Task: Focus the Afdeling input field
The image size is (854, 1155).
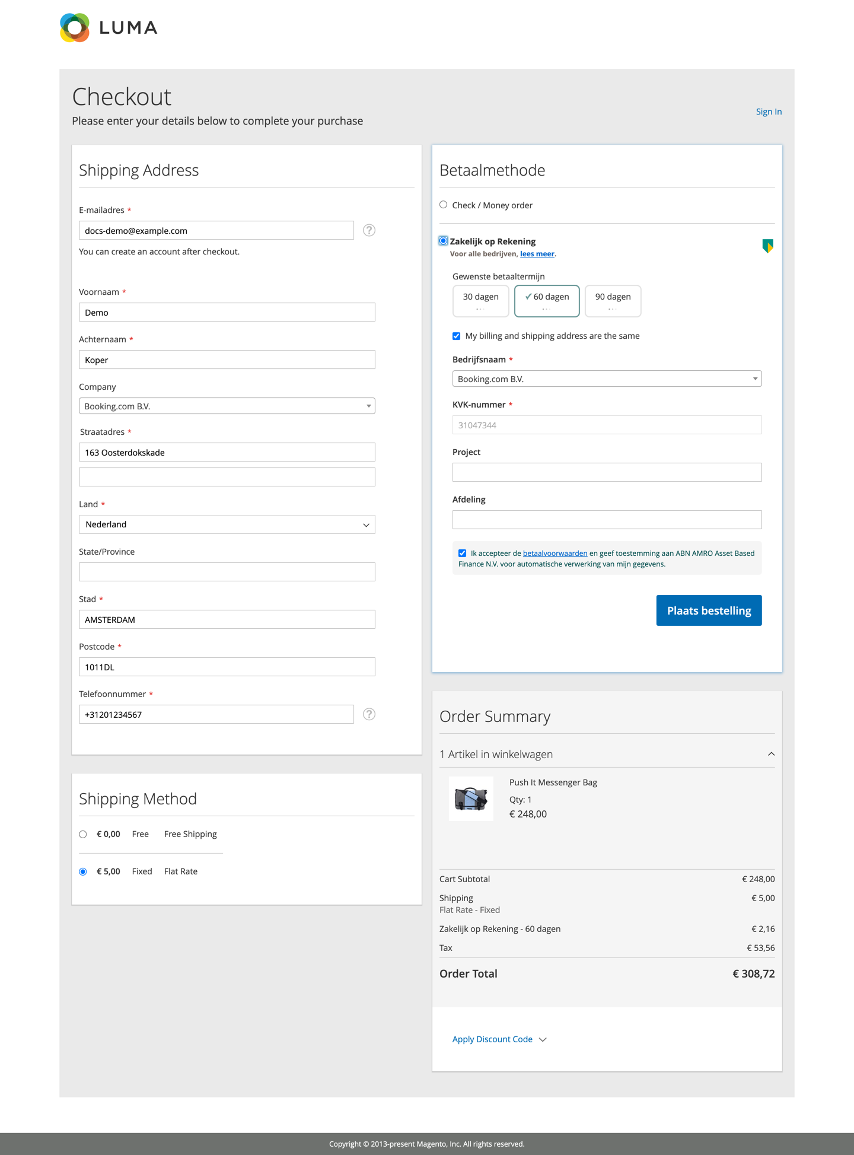Action: tap(607, 520)
